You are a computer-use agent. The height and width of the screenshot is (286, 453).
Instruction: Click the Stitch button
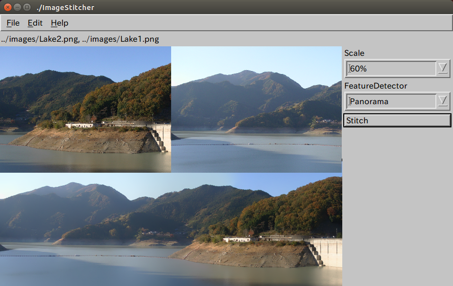coord(397,120)
